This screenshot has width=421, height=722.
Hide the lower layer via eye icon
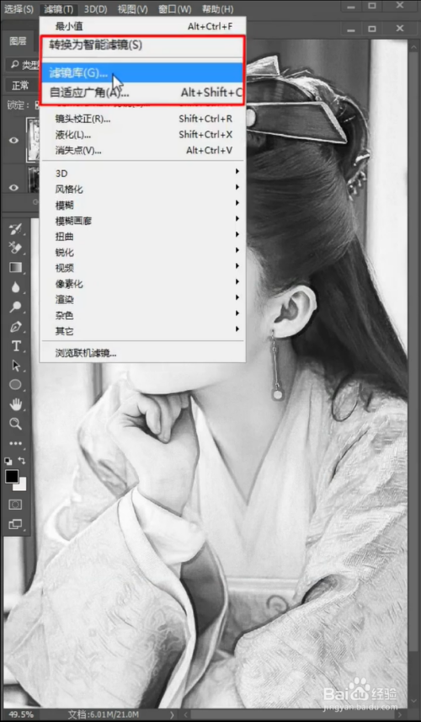pyautogui.click(x=13, y=187)
